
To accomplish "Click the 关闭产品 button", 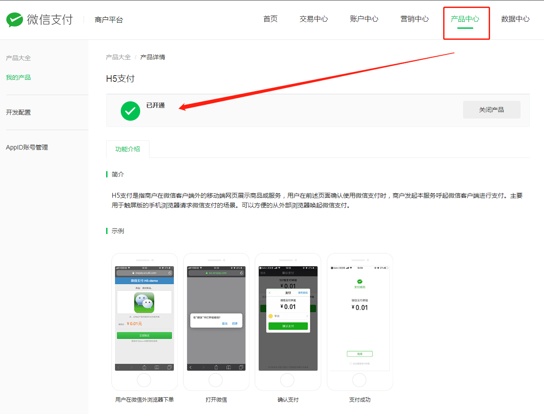I will click(491, 110).
